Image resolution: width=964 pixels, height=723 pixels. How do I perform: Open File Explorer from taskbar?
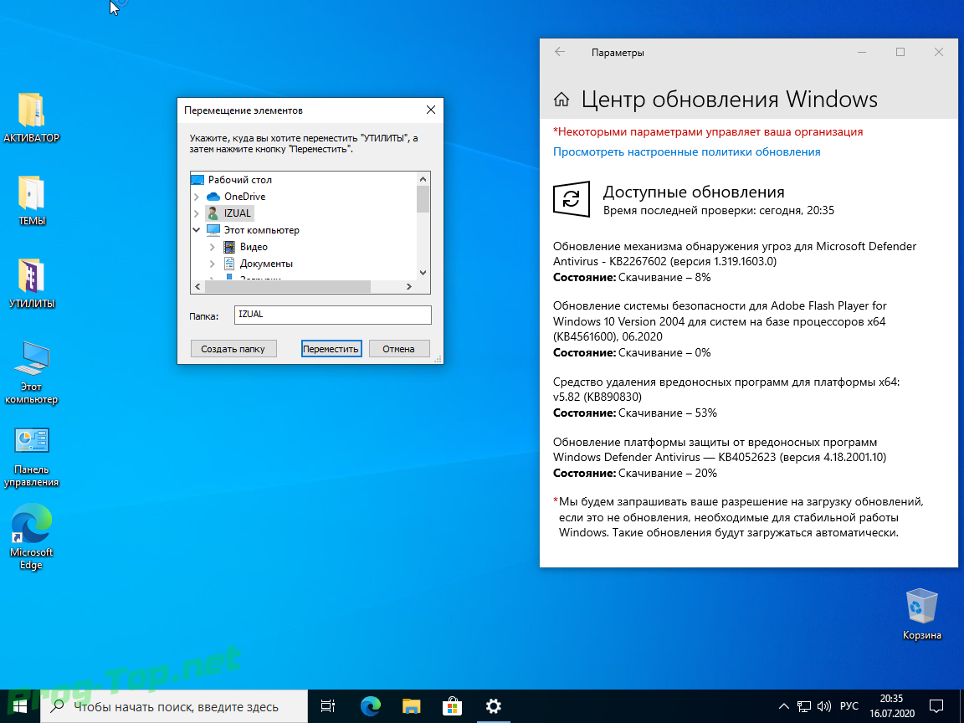tap(411, 705)
